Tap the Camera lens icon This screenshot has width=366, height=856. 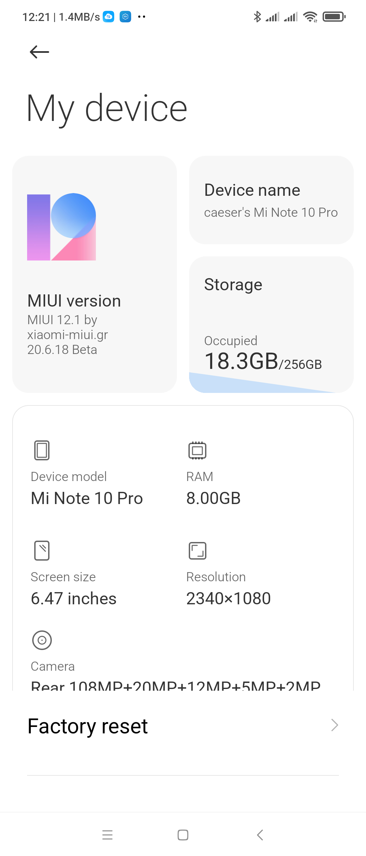[42, 640]
